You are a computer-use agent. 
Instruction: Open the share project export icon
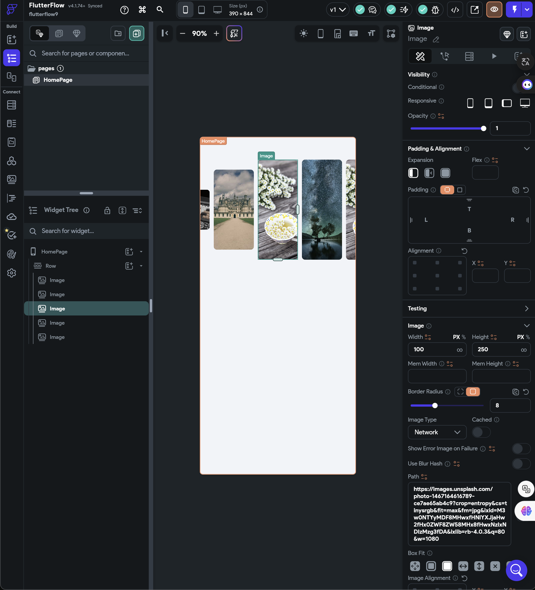tap(474, 10)
